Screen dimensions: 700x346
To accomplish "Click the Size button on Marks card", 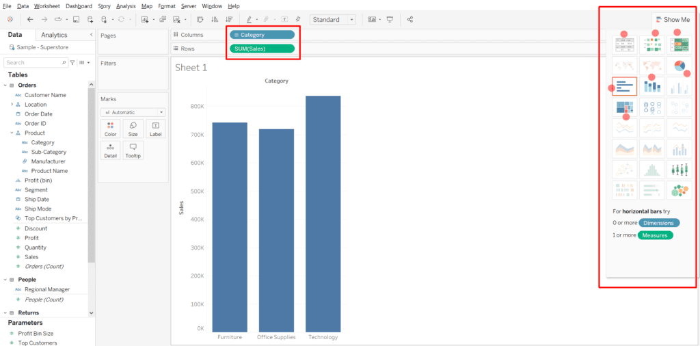I will click(x=133, y=129).
